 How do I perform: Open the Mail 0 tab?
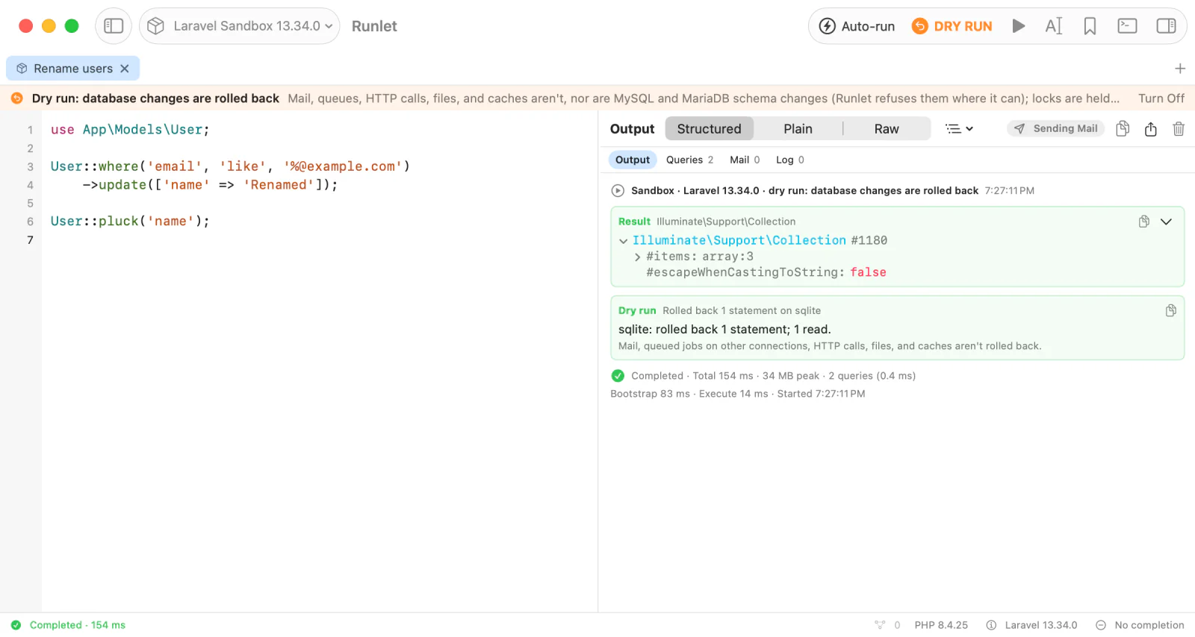pos(745,160)
